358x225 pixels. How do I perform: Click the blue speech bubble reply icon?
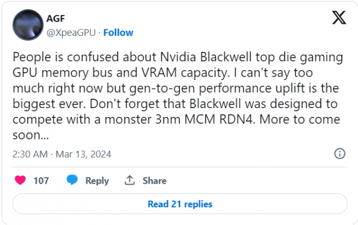pyautogui.click(x=72, y=180)
